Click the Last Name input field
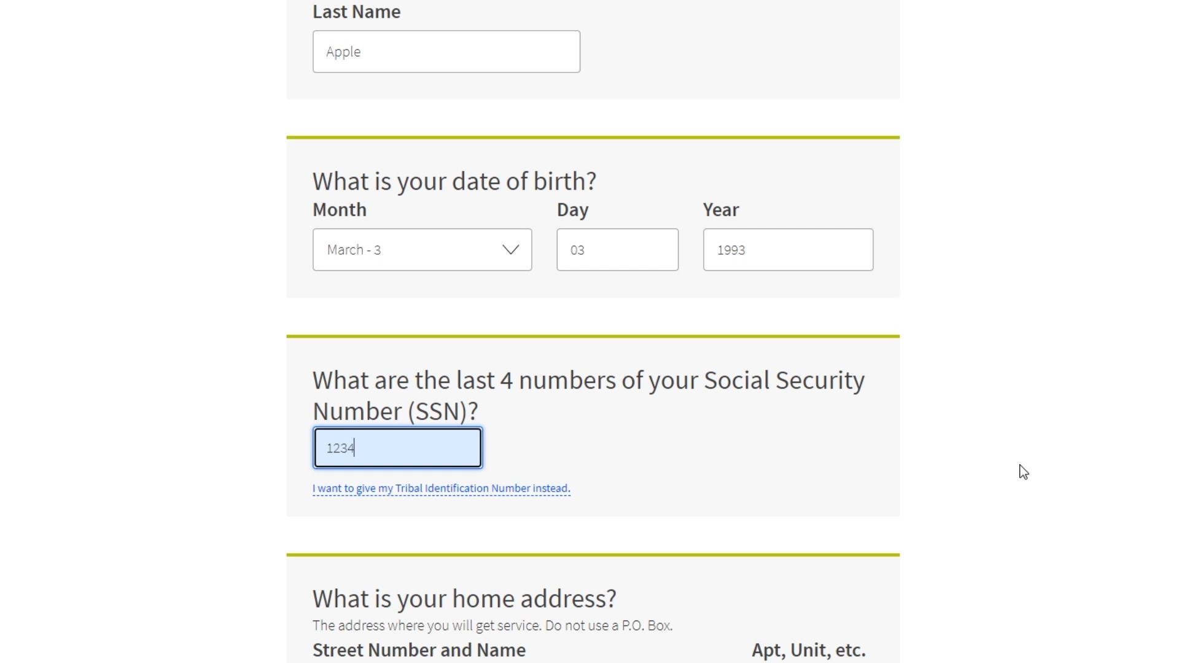 click(x=446, y=52)
